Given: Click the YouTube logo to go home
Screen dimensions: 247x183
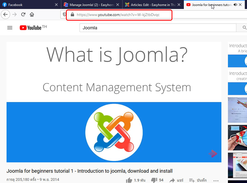Looking at the screenshot, I should pos(31,28).
